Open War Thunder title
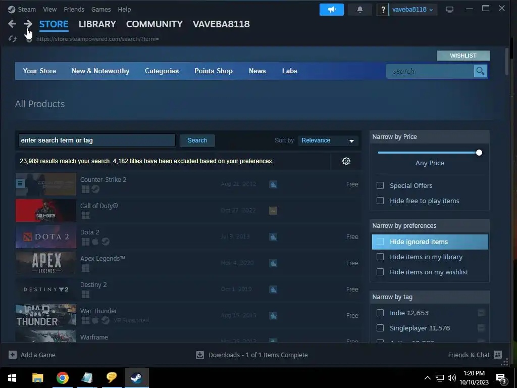517x388 pixels. (98, 311)
